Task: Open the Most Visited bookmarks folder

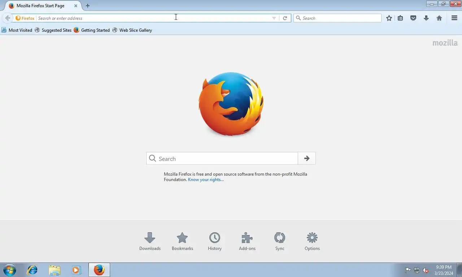Action: pyautogui.click(x=17, y=30)
